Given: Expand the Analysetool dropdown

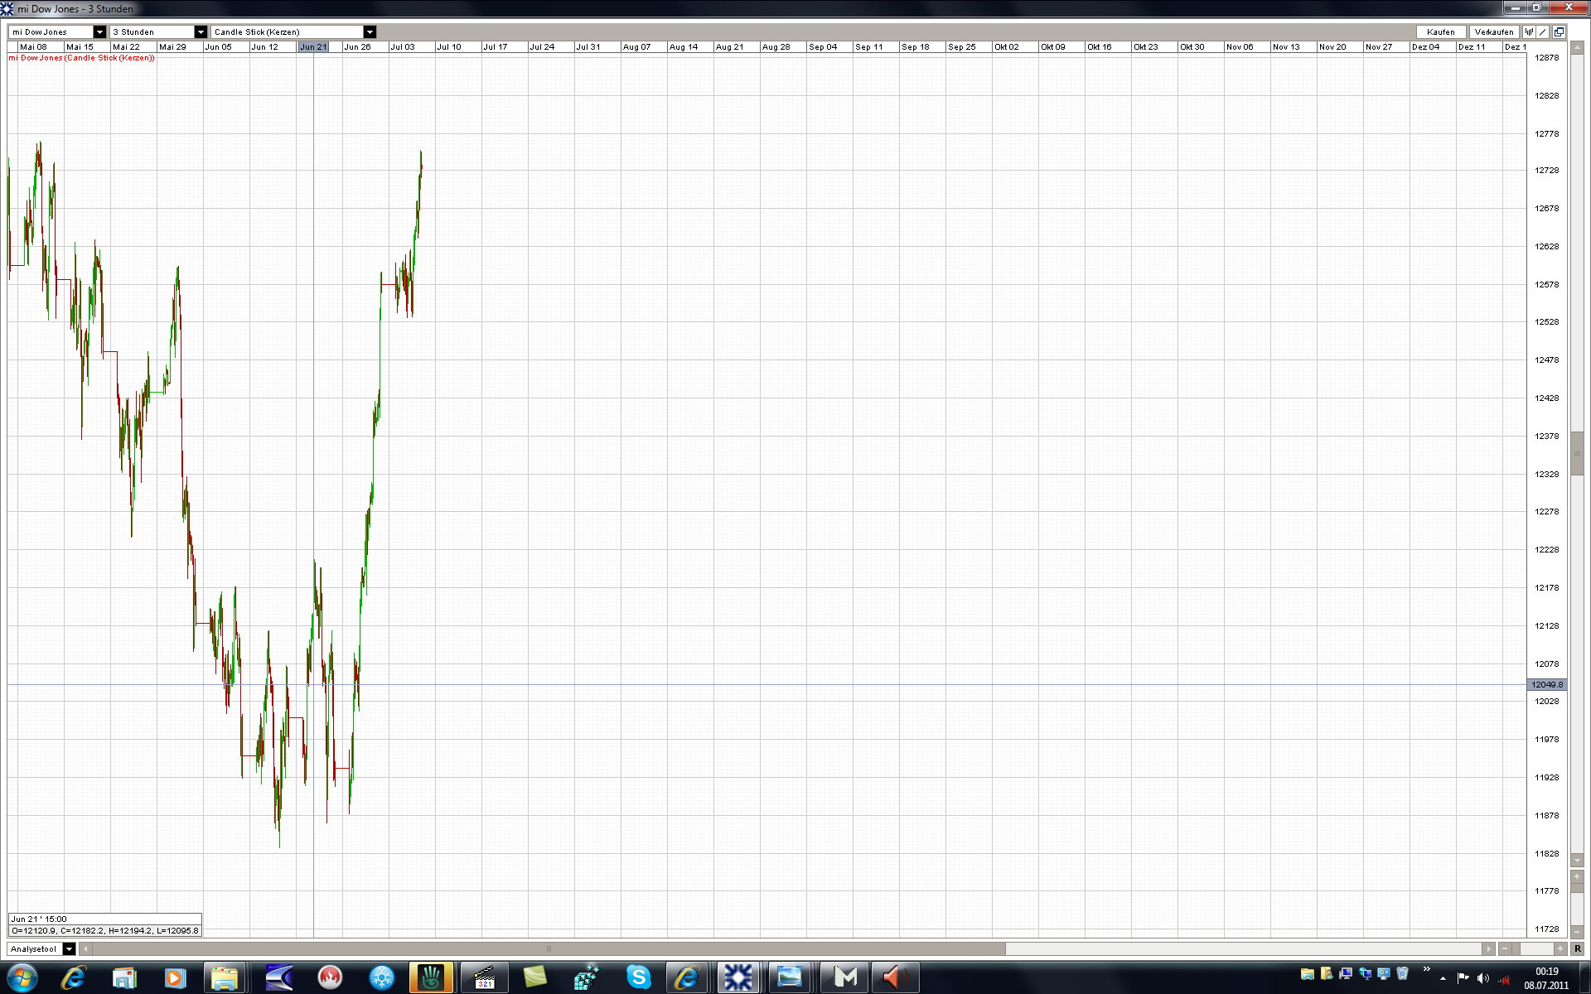Looking at the screenshot, I should pyautogui.click(x=69, y=948).
